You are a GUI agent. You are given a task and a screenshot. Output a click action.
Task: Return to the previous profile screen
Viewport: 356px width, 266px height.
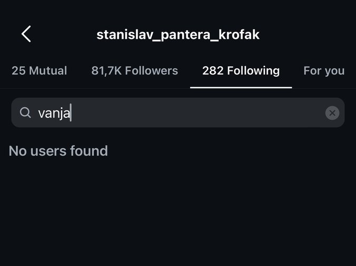[x=26, y=35]
